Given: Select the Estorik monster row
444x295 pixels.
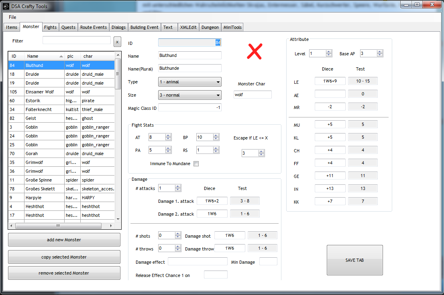Looking at the screenshot, I should click(61, 101).
